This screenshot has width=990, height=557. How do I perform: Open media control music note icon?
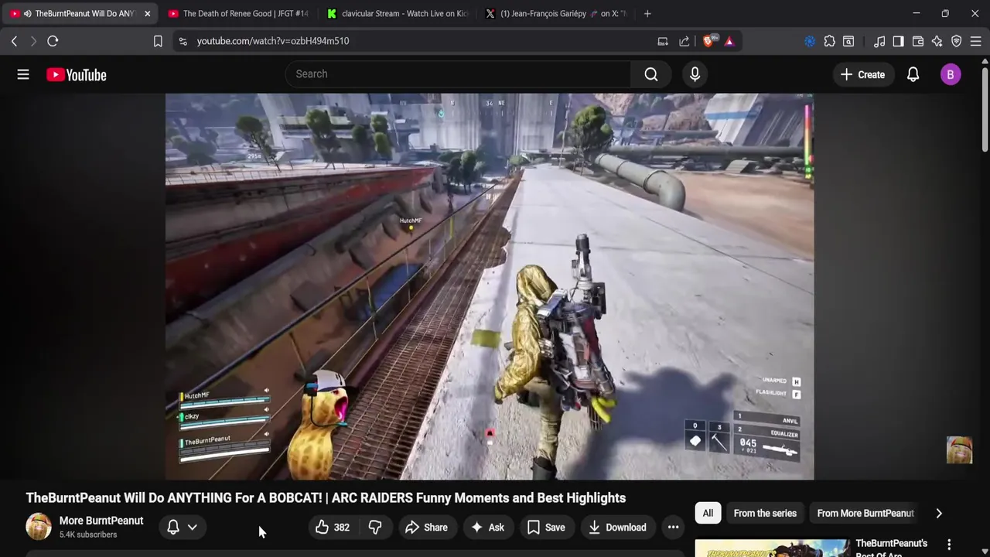point(879,41)
